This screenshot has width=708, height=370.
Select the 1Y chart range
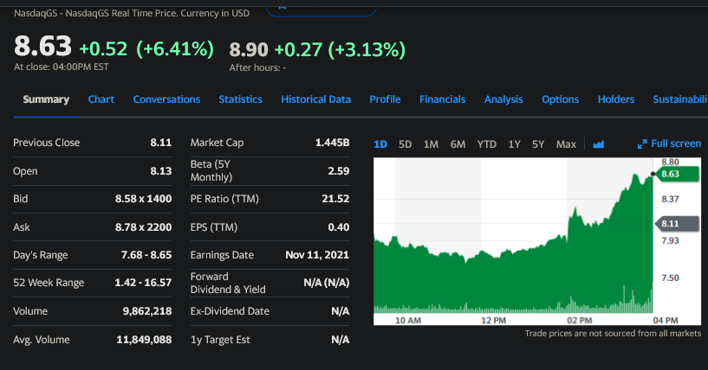tap(515, 144)
